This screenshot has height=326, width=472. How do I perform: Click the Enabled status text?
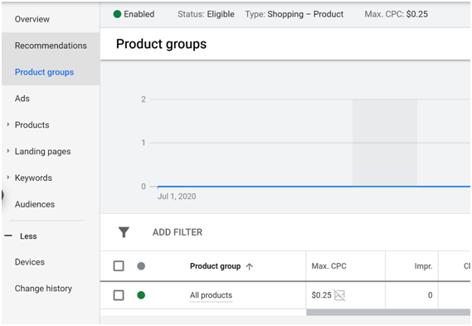point(139,14)
